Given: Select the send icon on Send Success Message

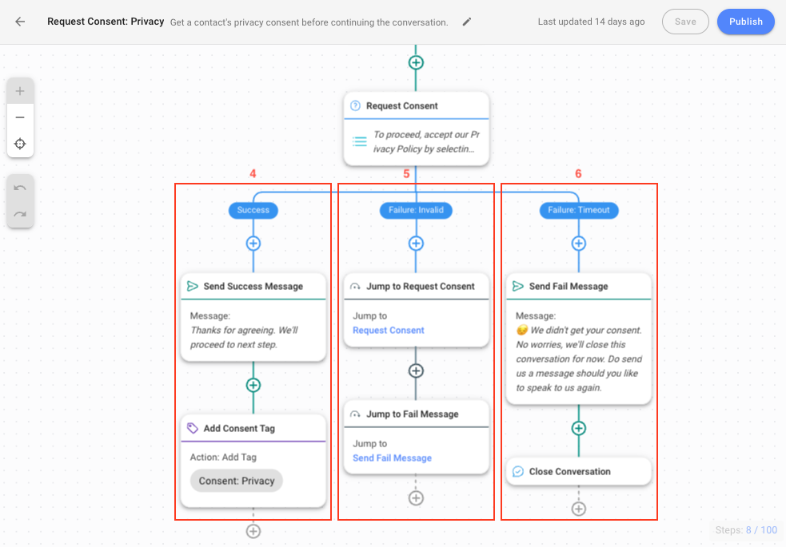Looking at the screenshot, I should pyautogui.click(x=192, y=286).
